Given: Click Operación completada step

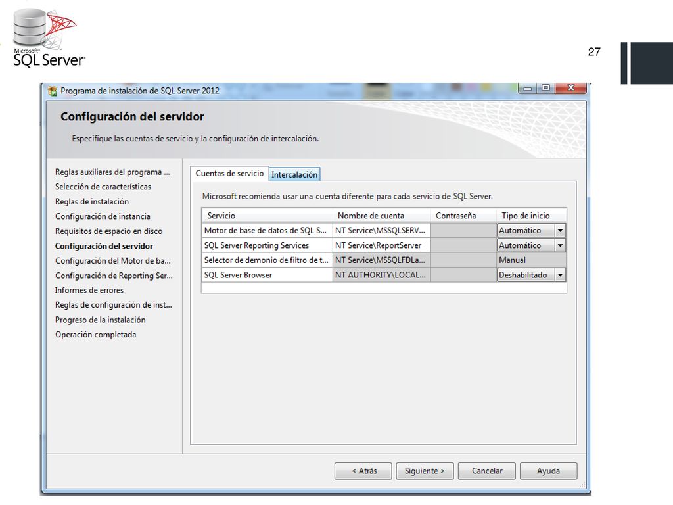Looking at the screenshot, I should coord(96,335).
